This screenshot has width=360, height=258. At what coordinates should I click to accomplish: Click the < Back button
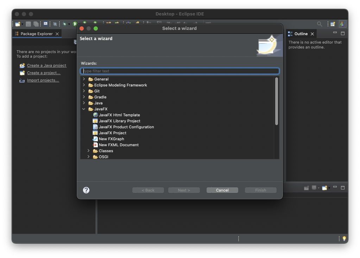click(x=148, y=190)
